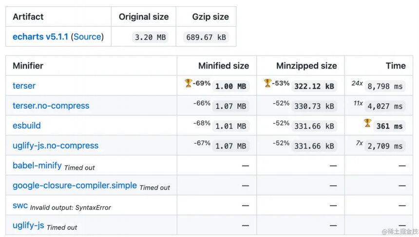
Task: Follow the terser.no-compress link
Action: (x=51, y=106)
